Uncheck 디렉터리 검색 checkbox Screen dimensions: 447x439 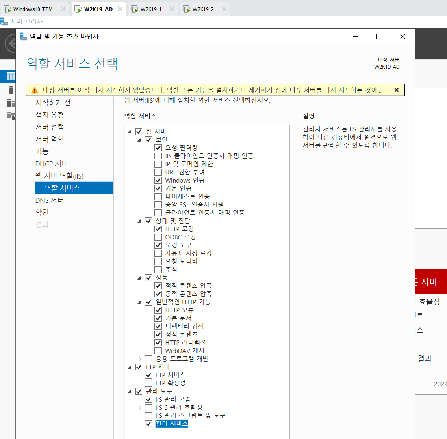(158, 326)
